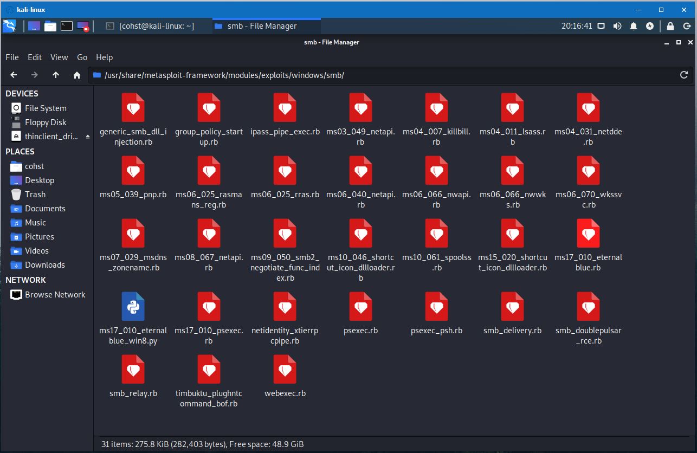Reload the folder with refresh icon
697x453 pixels.
pos(684,75)
